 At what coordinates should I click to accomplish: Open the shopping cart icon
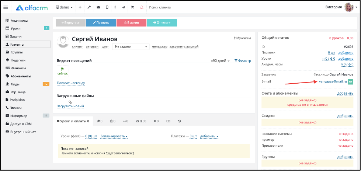tap(132, 7)
